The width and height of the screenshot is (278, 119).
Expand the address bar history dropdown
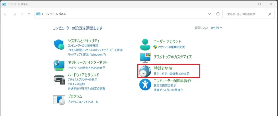coord(209,14)
